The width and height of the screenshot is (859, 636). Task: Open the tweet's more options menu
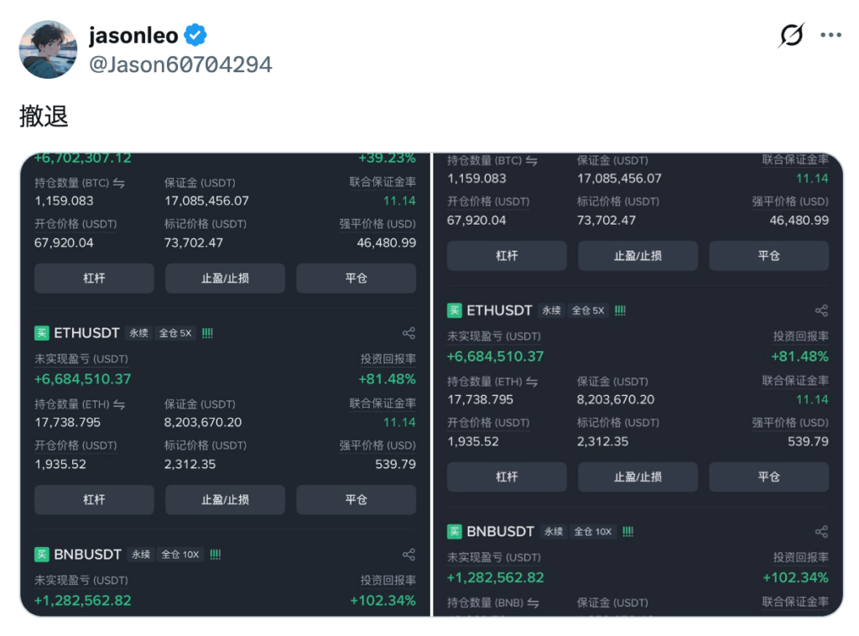point(831,34)
